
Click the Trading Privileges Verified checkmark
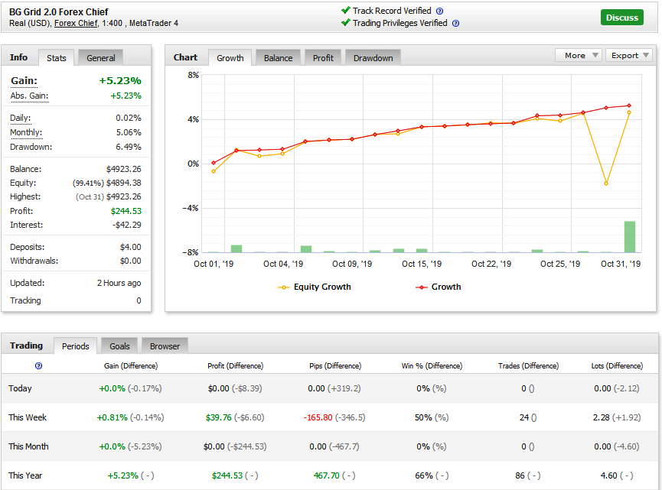coord(346,22)
